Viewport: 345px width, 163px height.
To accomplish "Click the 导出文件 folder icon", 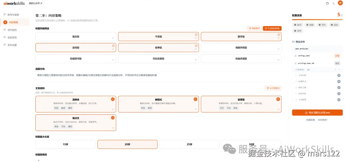I will [x=293, y=42].
